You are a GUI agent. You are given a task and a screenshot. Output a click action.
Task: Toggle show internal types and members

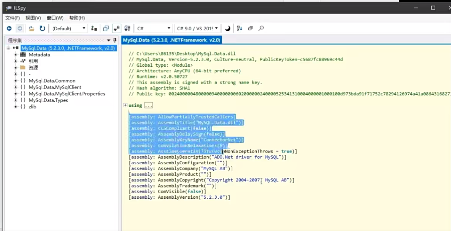point(116,28)
